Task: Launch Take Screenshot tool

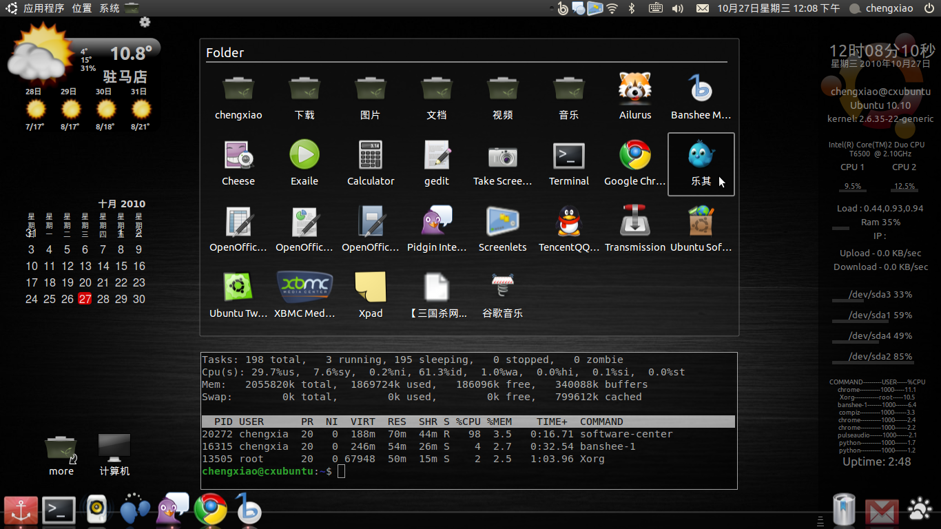Action: click(x=503, y=164)
